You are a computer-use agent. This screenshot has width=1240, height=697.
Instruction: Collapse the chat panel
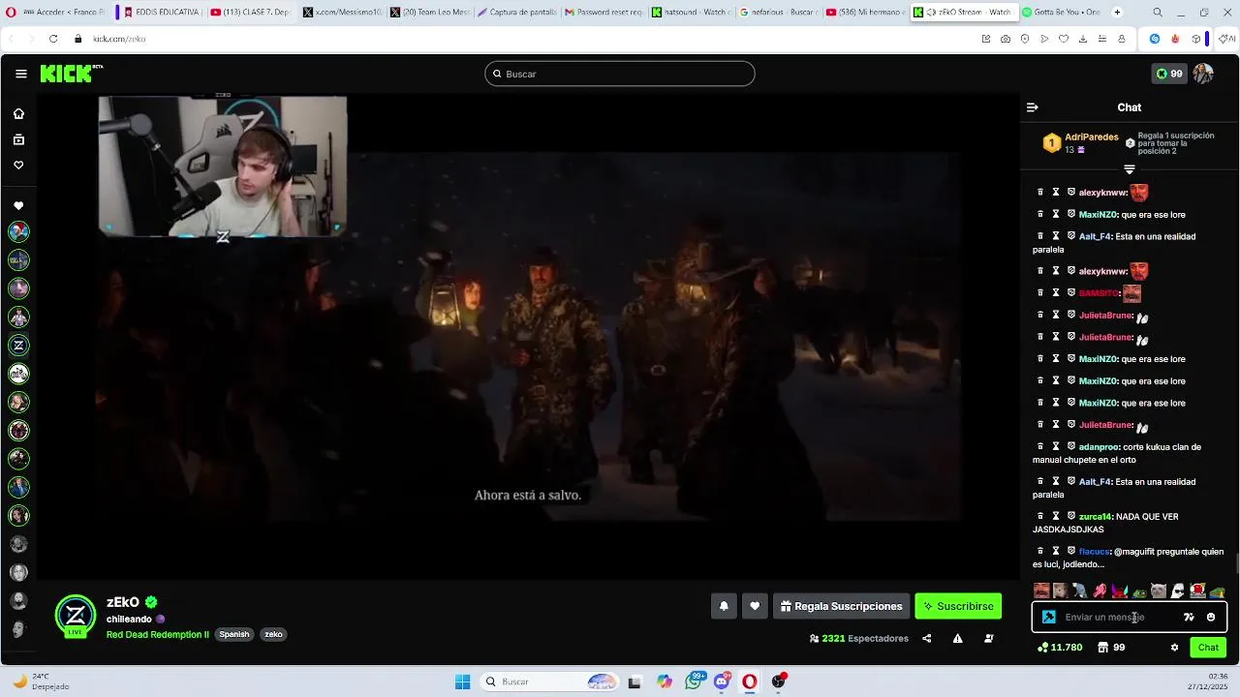click(x=1033, y=107)
